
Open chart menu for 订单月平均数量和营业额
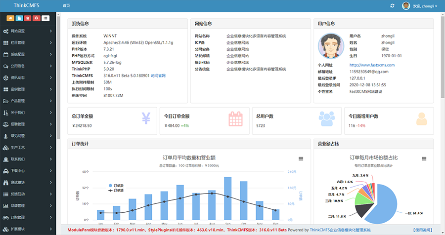pos(301,158)
